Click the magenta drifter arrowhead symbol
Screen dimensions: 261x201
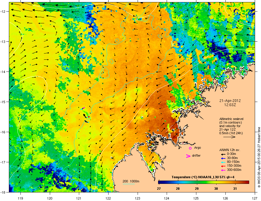click(x=188, y=156)
